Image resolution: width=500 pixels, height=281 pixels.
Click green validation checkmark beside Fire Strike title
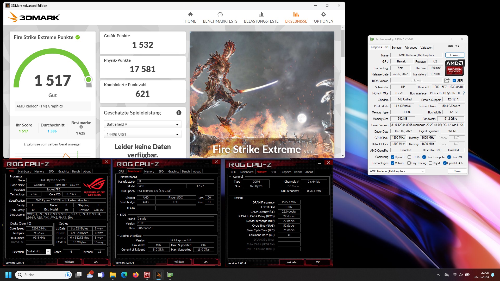[x=78, y=37]
